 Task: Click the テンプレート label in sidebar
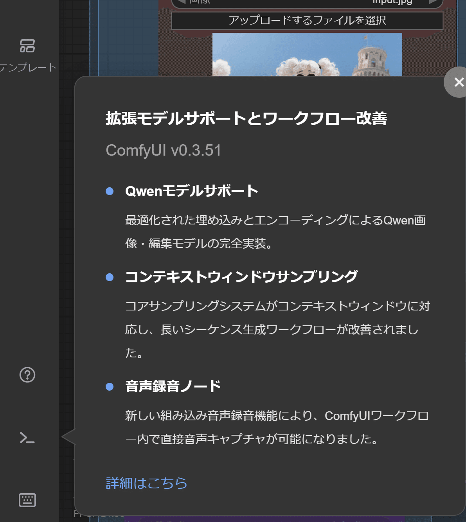pos(28,67)
